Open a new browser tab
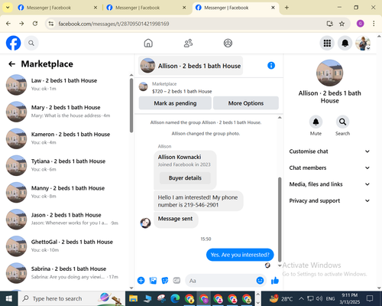The height and width of the screenshot is (306, 382). tap(286, 8)
